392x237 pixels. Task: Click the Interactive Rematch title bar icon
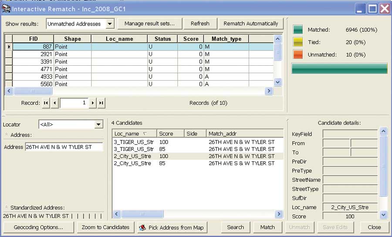tap(6, 9)
